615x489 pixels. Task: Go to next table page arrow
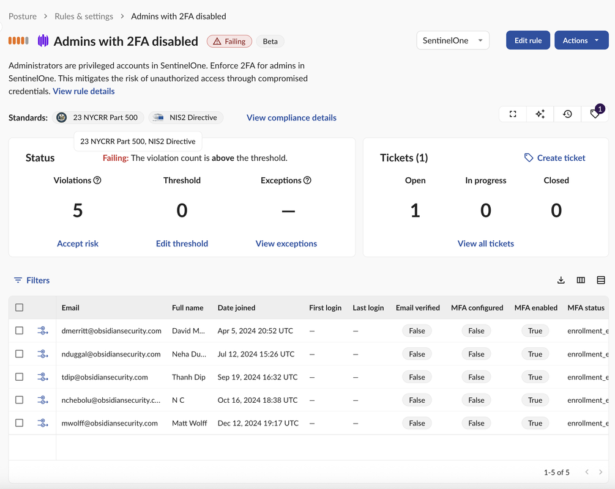click(x=600, y=472)
